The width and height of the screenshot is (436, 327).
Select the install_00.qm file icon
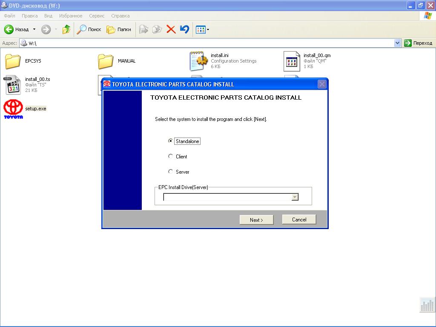pyautogui.click(x=292, y=61)
